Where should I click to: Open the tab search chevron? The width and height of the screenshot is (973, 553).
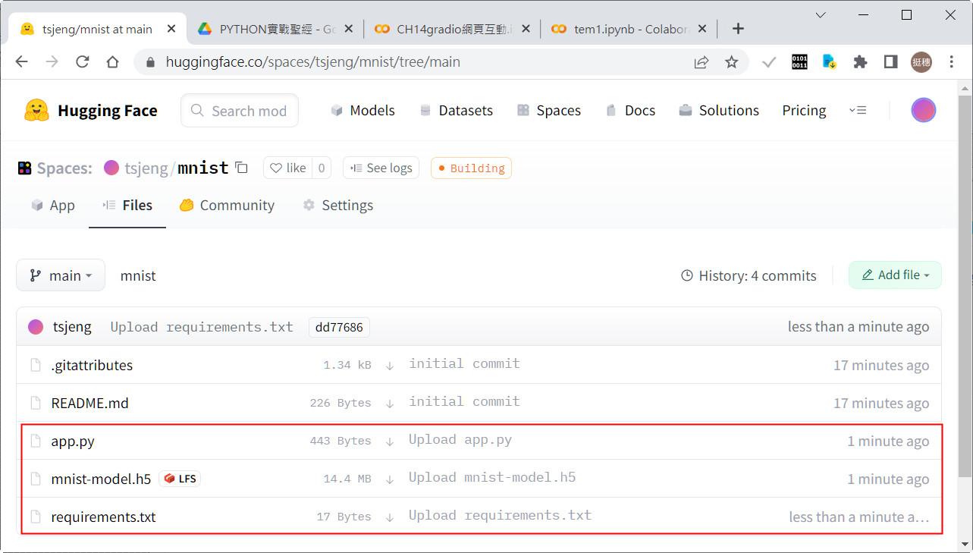821,15
